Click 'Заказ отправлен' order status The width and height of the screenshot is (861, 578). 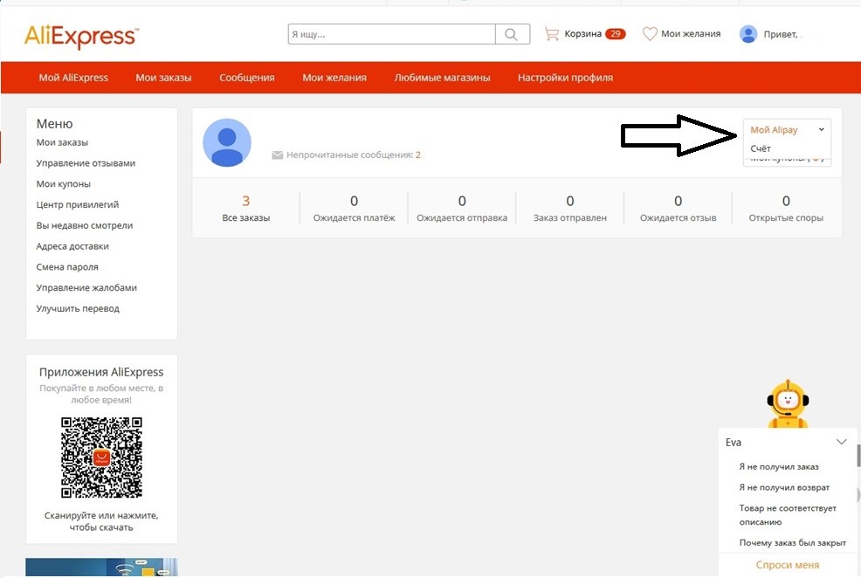pyautogui.click(x=570, y=208)
